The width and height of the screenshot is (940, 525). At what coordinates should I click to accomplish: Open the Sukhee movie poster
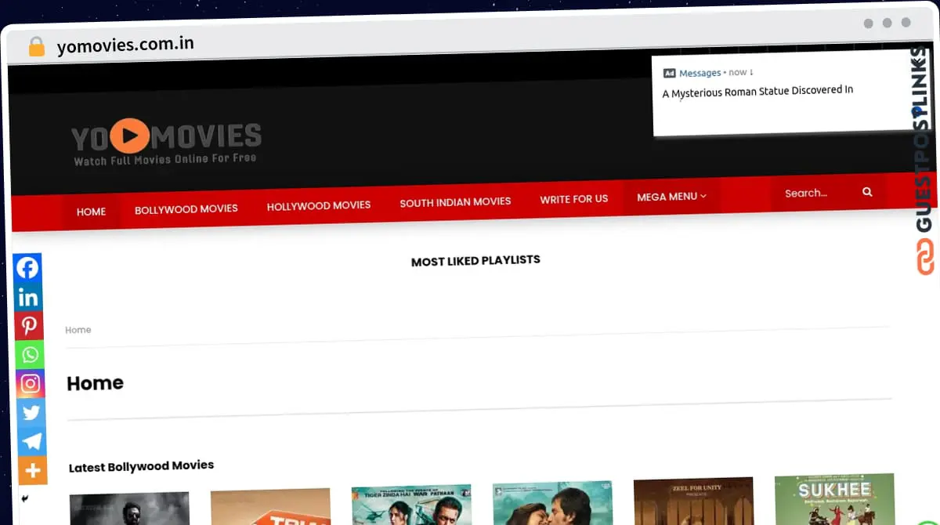tap(834, 499)
